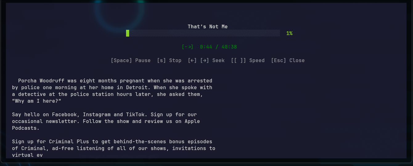Click the total duration 40:38

click(229, 47)
